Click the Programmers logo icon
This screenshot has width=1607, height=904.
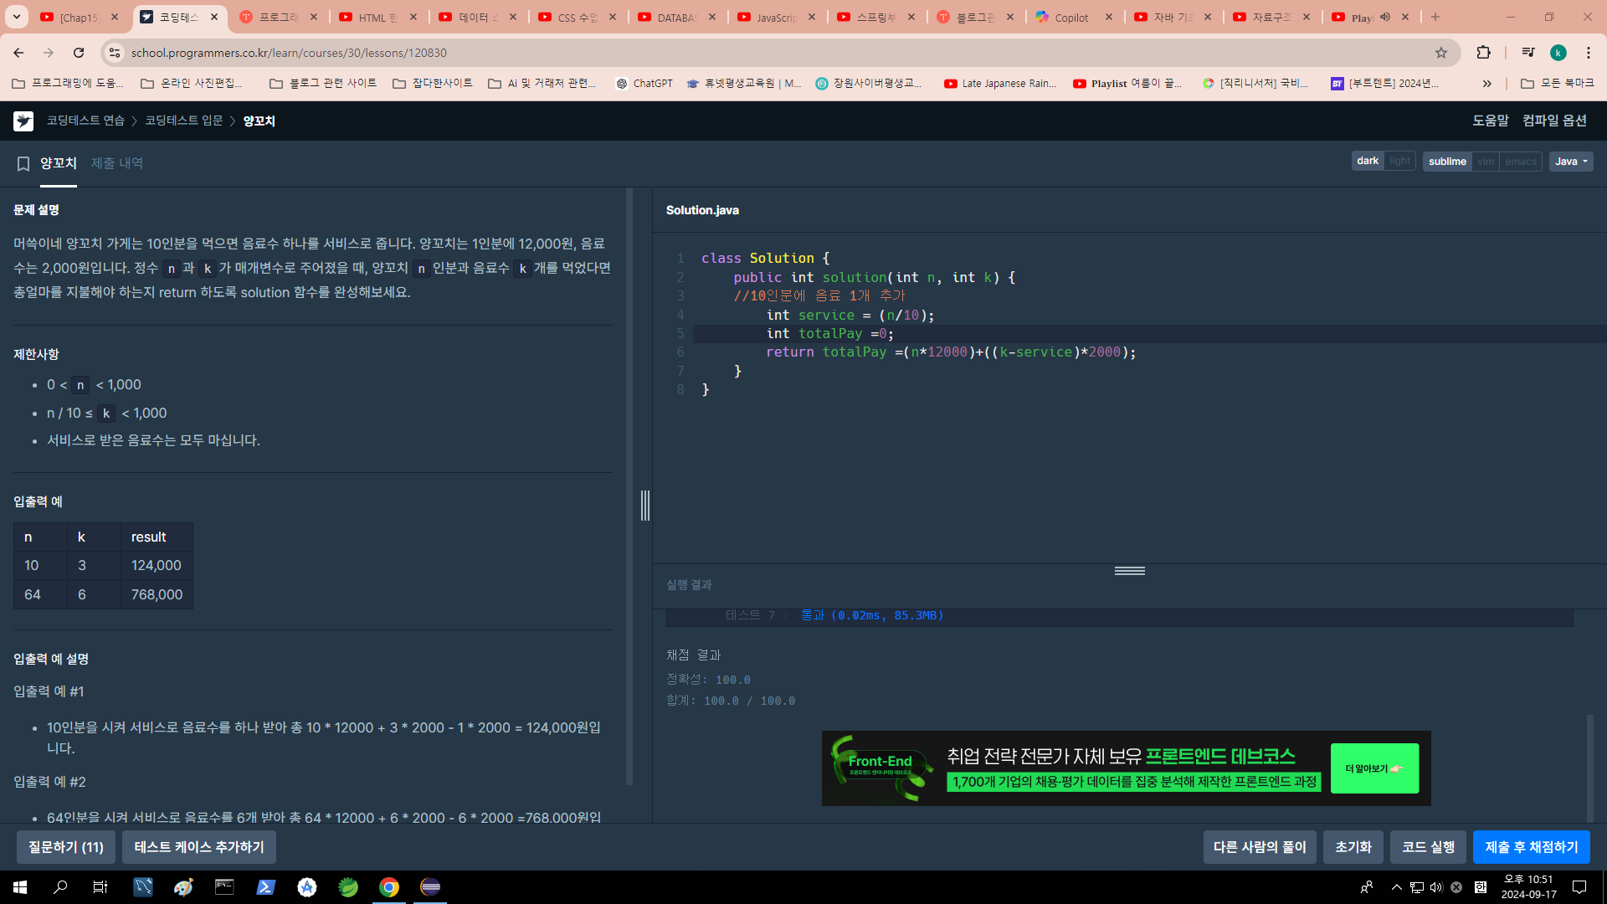23,121
